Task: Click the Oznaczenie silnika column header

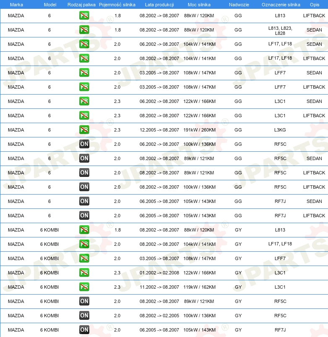Action: tap(281, 5)
